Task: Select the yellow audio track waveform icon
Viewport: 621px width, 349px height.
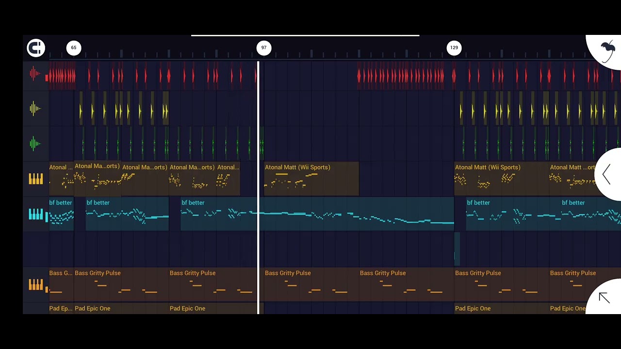Action: (35, 109)
